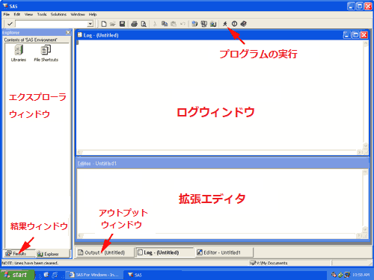The width and height of the screenshot is (374, 280).
Task: Switch to the Explorer tab
Action: coord(52,254)
